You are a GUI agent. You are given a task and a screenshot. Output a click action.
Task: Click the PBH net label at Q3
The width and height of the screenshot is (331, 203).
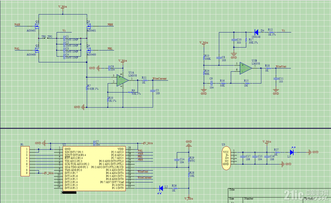coord(110,25)
